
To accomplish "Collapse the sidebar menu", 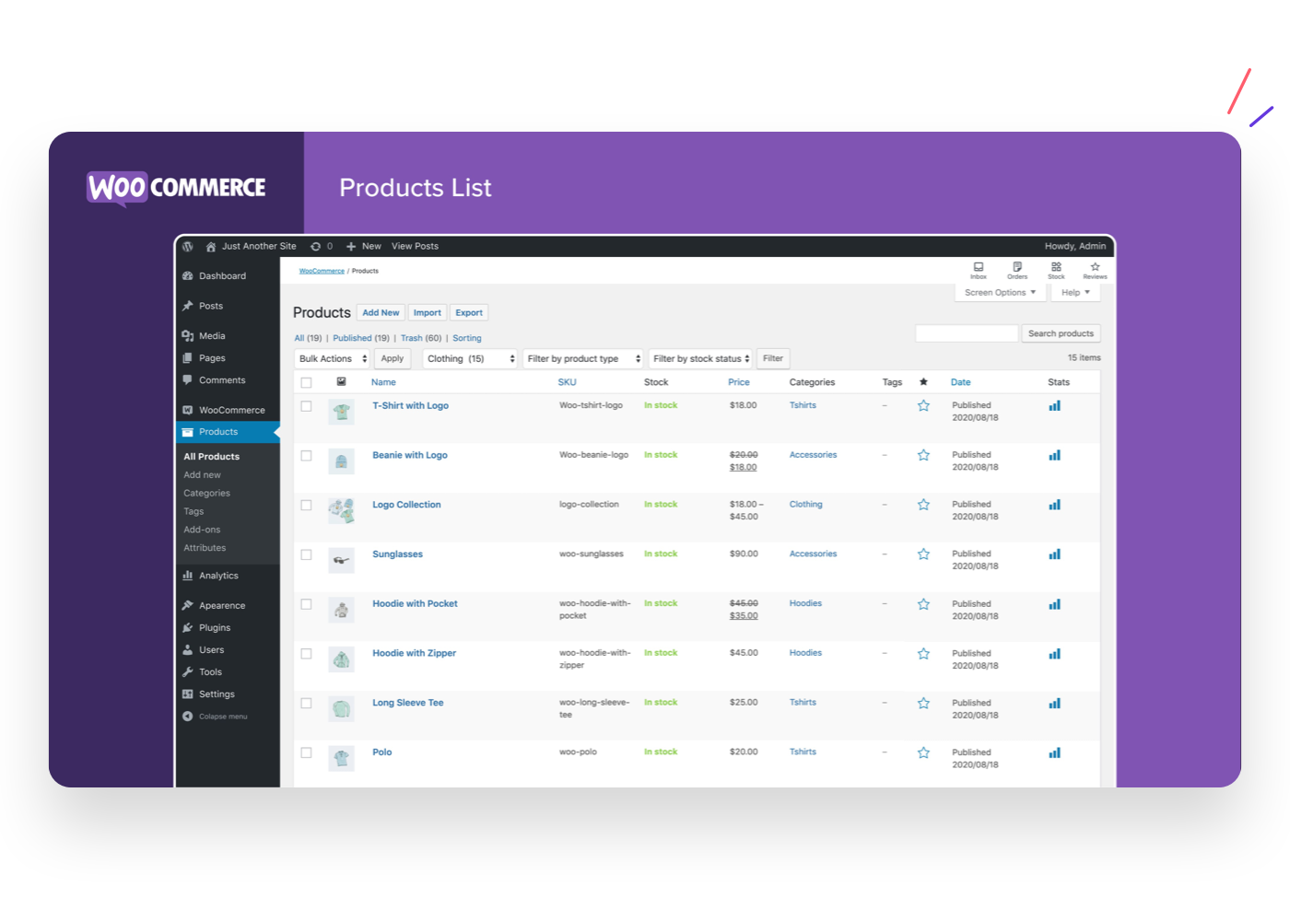I will (x=216, y=717).
